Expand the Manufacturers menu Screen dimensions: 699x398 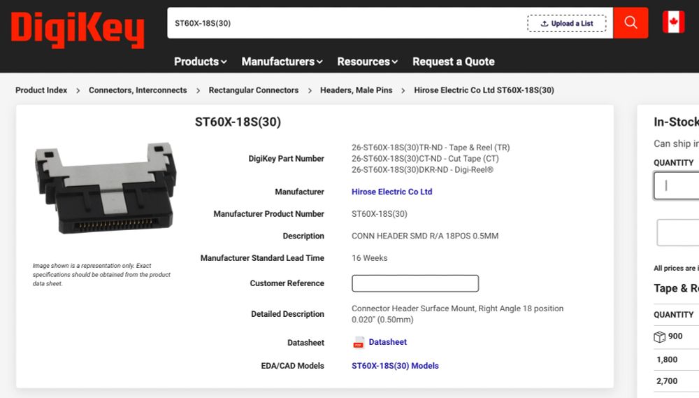(282, 62)
